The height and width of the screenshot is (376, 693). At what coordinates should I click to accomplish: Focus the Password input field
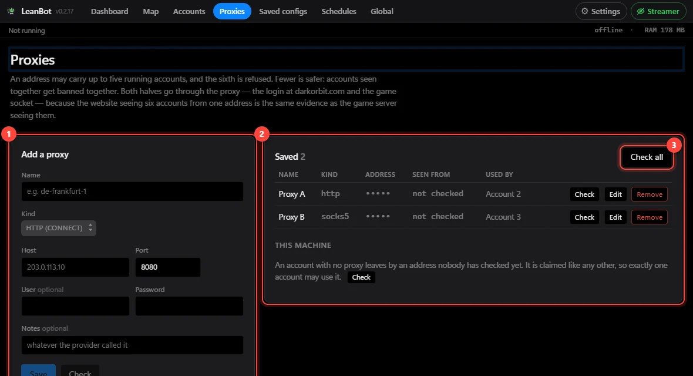point(189,306)
